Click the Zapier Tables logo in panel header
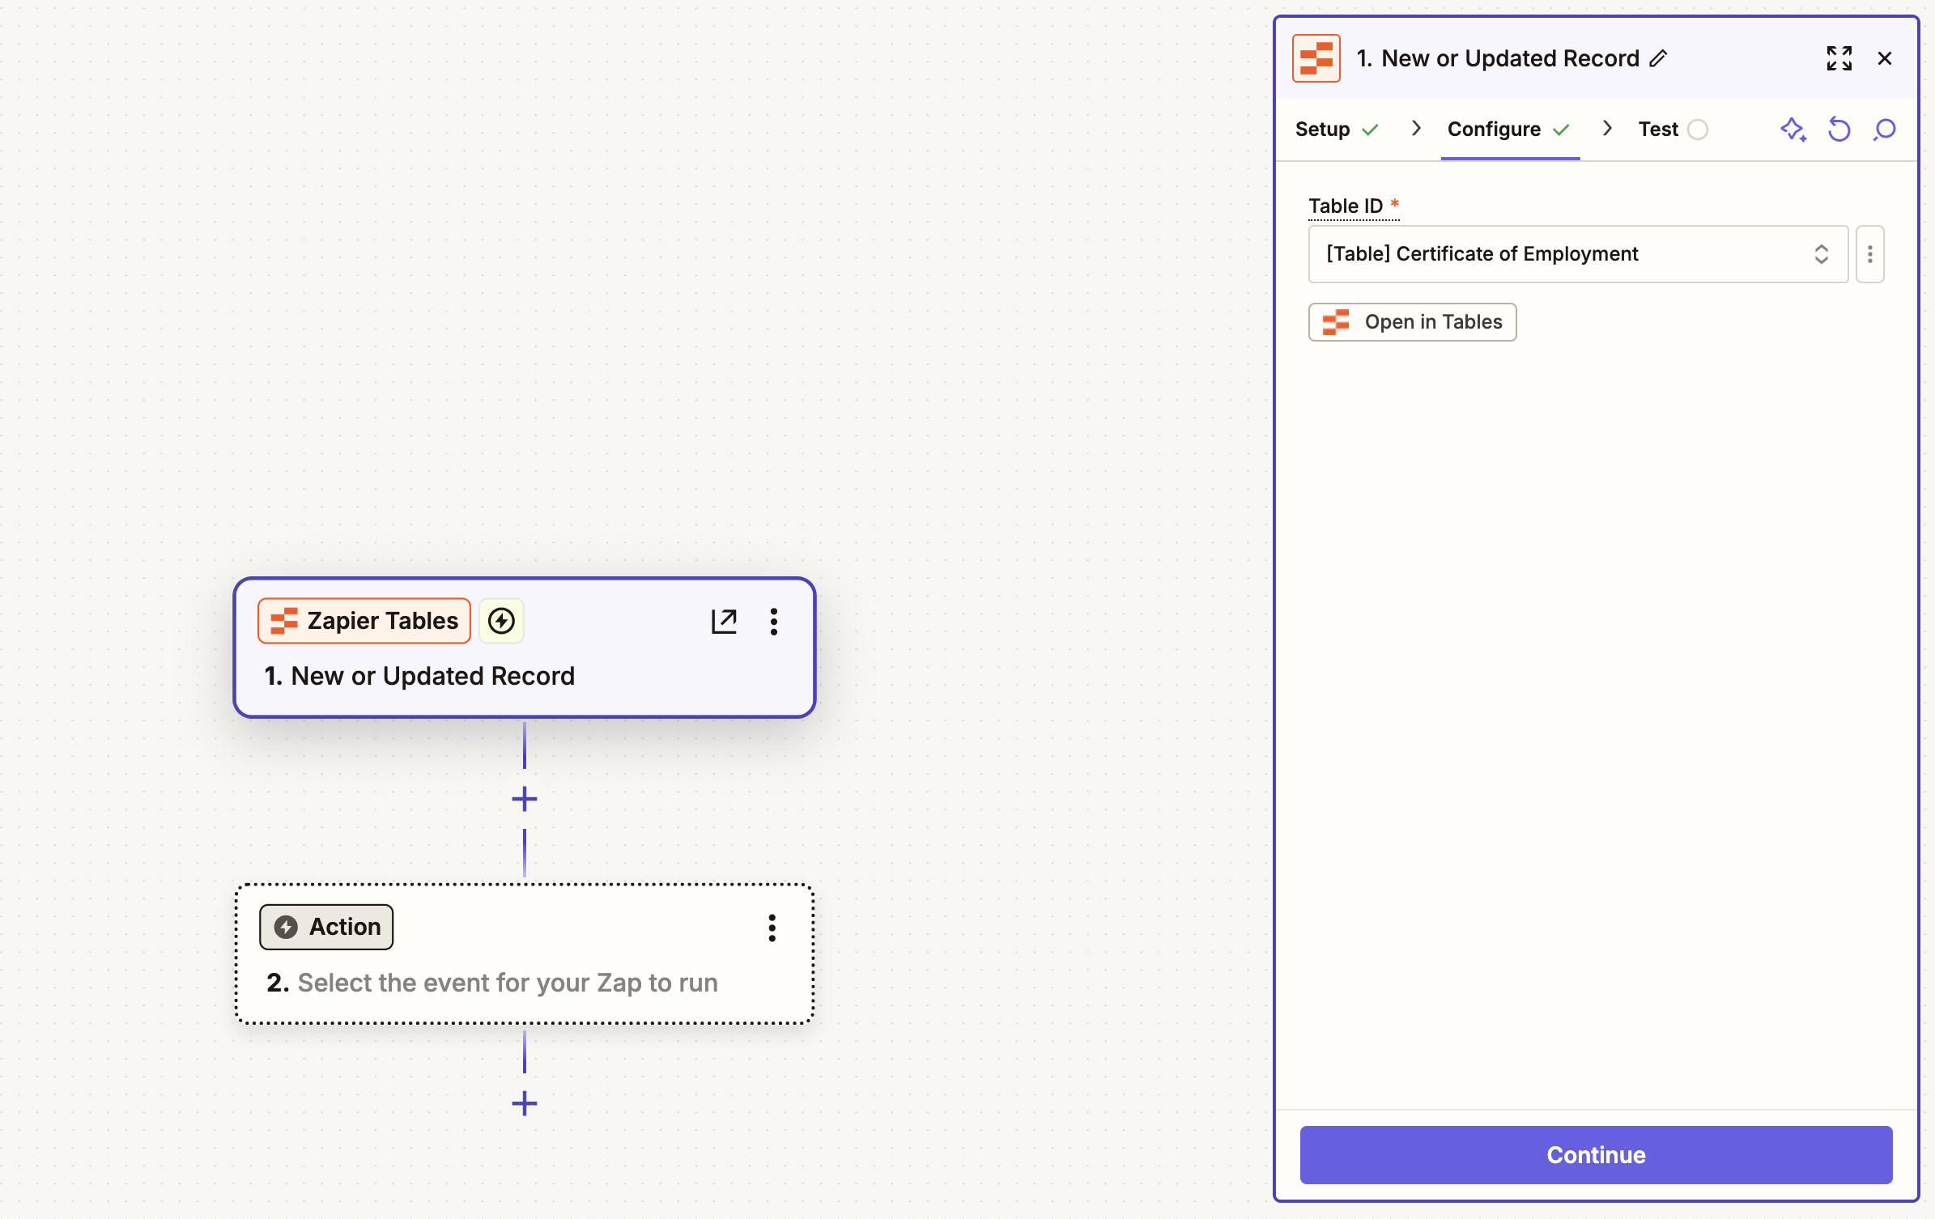This screenshot has height=1219, width=1935. [x=1316, y=58]
